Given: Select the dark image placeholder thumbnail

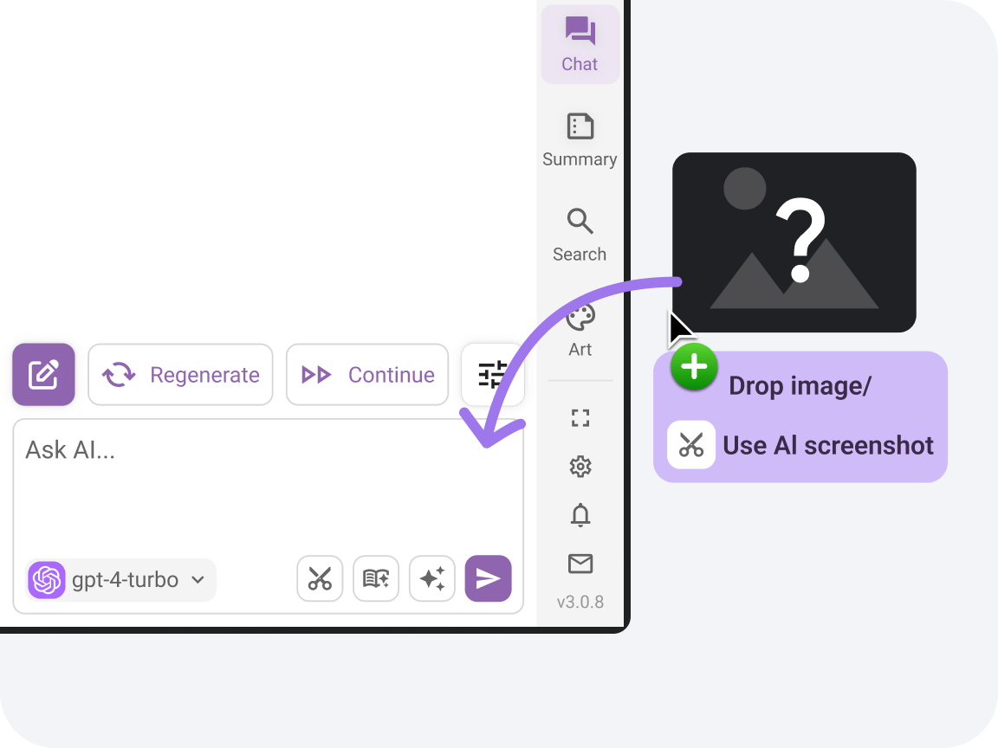Looking at the screenshot, I should coord(794,242).
